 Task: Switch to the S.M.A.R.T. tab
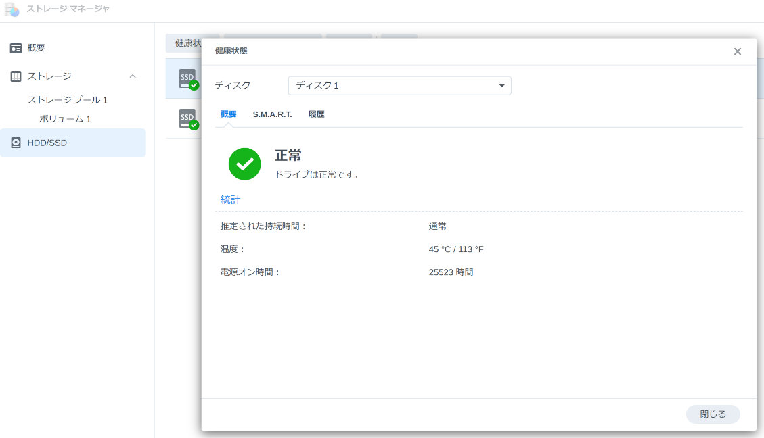point(272,114)
